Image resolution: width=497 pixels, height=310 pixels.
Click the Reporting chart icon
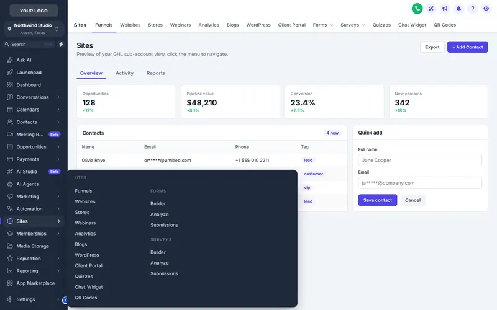pyautogui.click(x=10, y=271)
